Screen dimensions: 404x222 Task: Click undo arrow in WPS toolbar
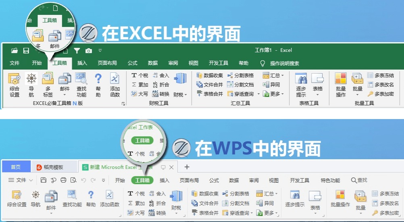[x=83, y=180]
